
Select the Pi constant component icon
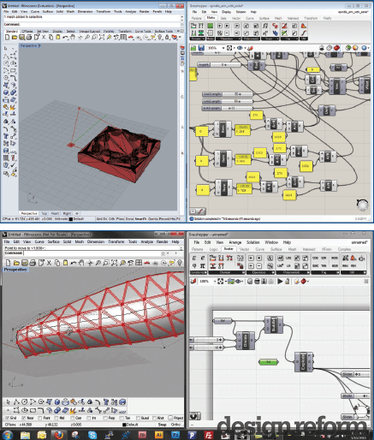202,266
